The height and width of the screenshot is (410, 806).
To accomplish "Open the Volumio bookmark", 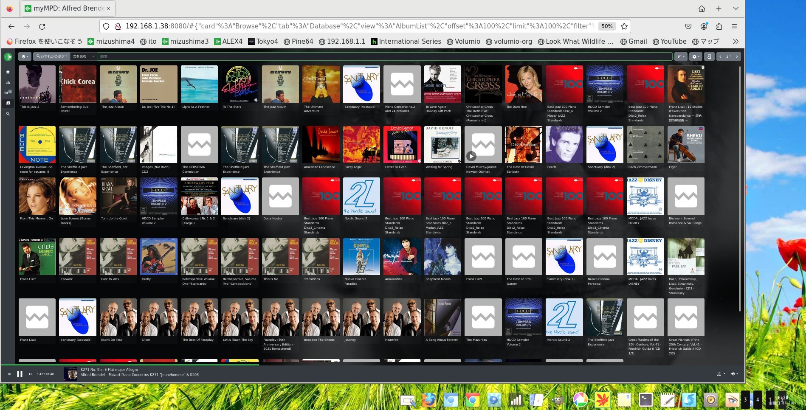I will tap(463, 41).
